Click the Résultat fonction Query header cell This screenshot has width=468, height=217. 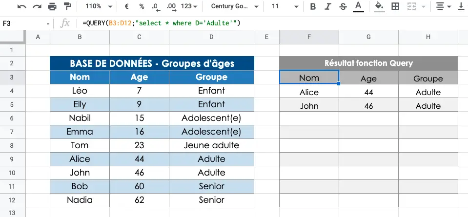(x=368, y=63)
